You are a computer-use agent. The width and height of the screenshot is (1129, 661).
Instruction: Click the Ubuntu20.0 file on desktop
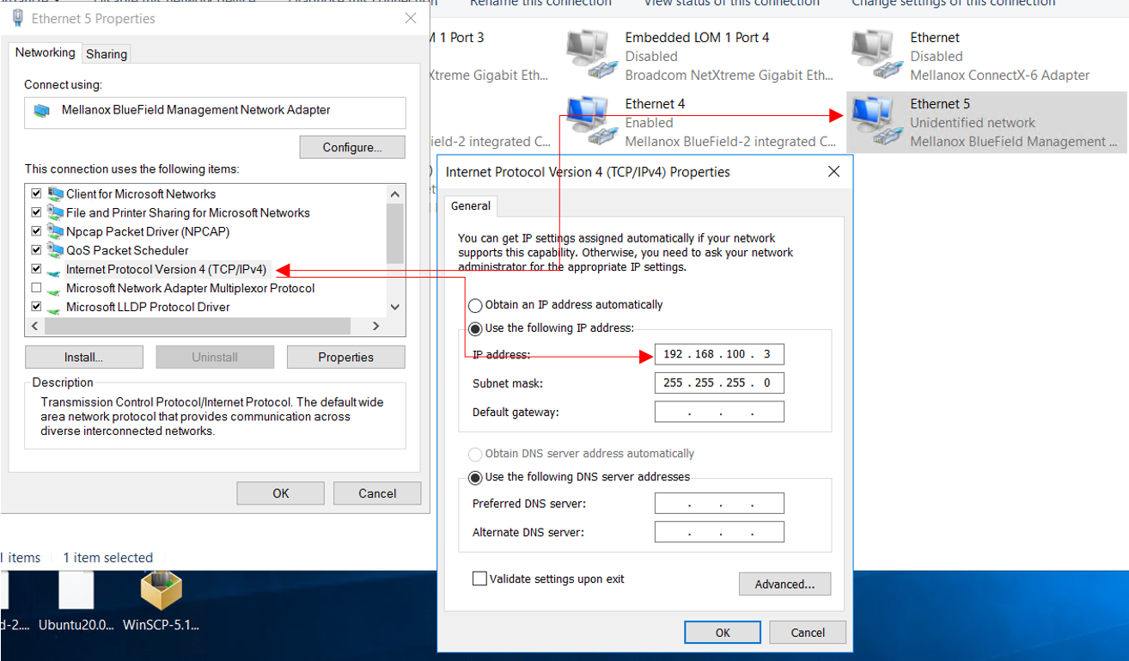coord(76,592)
